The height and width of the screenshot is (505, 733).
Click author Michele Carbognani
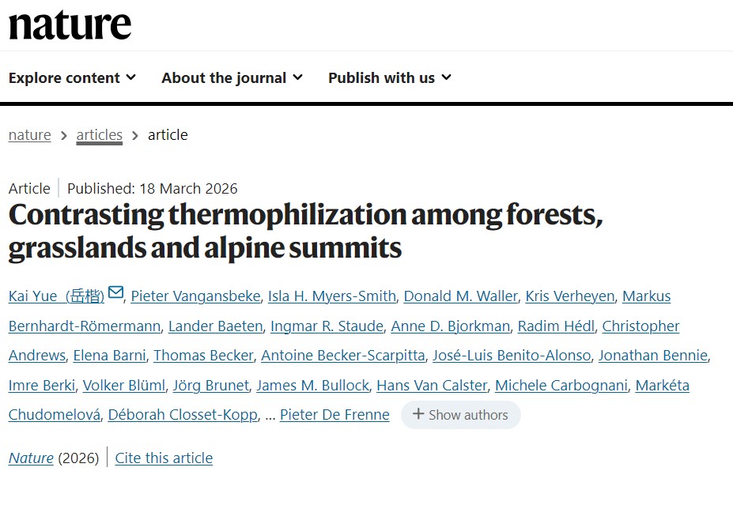point(561,386)
